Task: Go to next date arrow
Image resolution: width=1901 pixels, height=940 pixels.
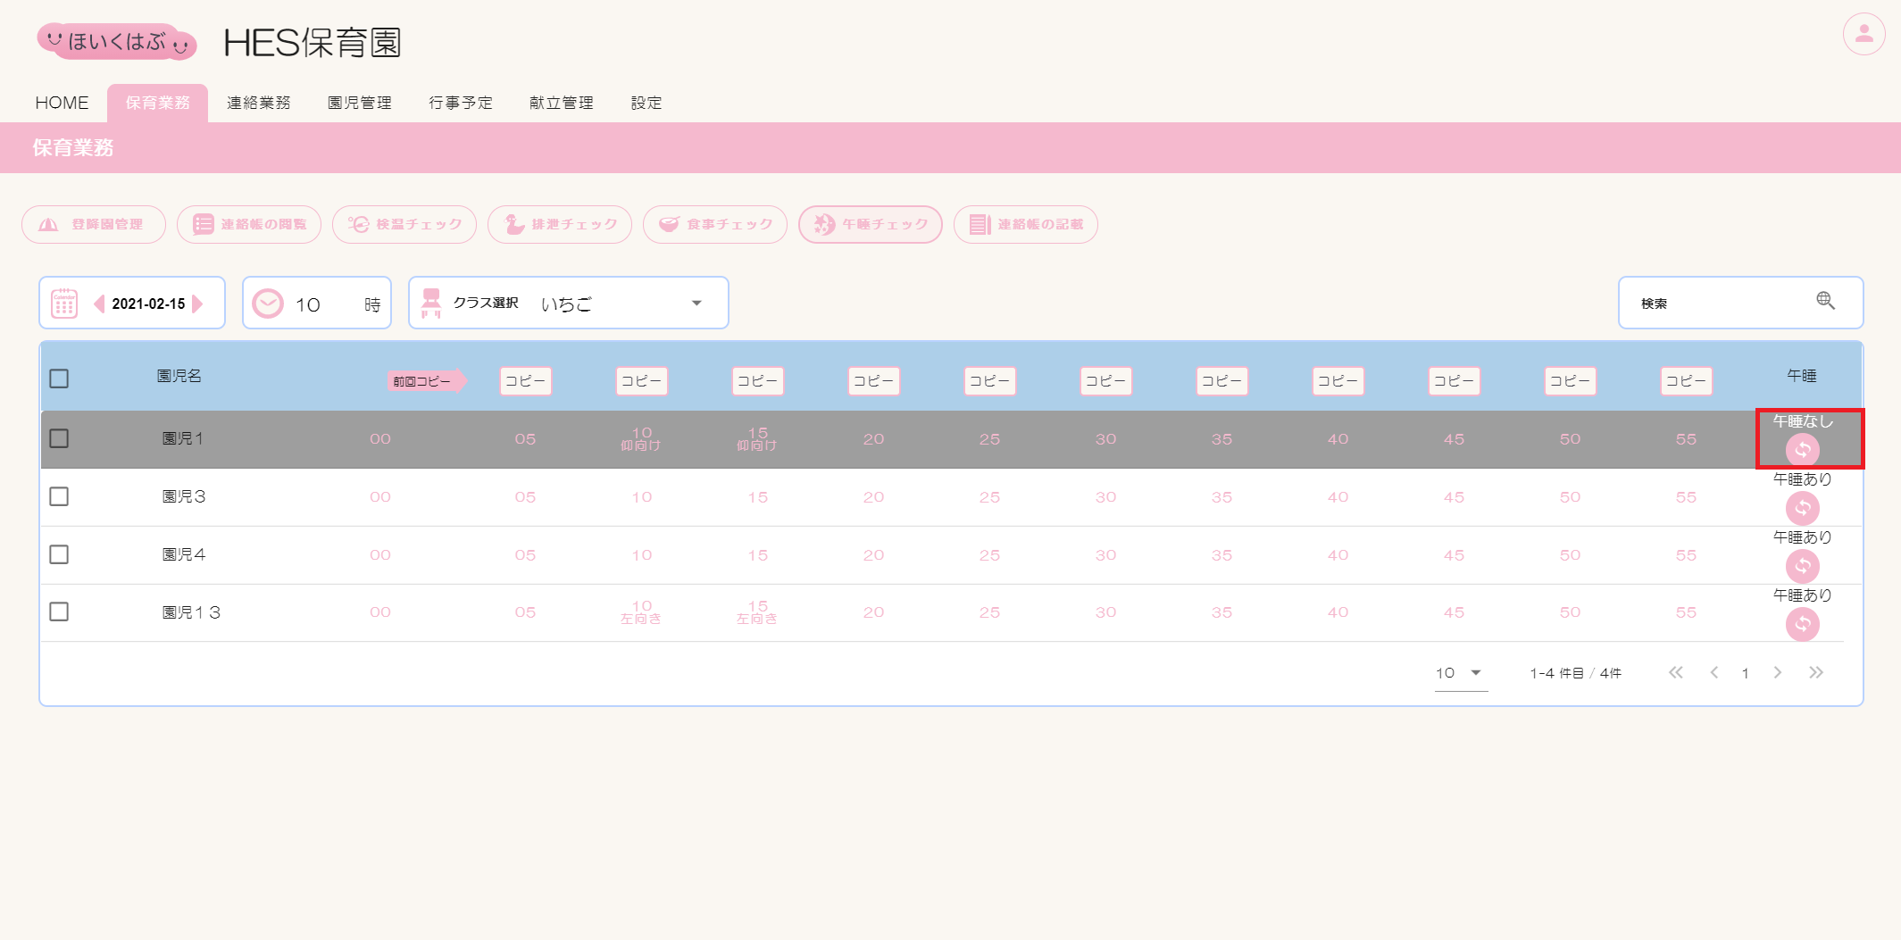Action: click(198, 304)
